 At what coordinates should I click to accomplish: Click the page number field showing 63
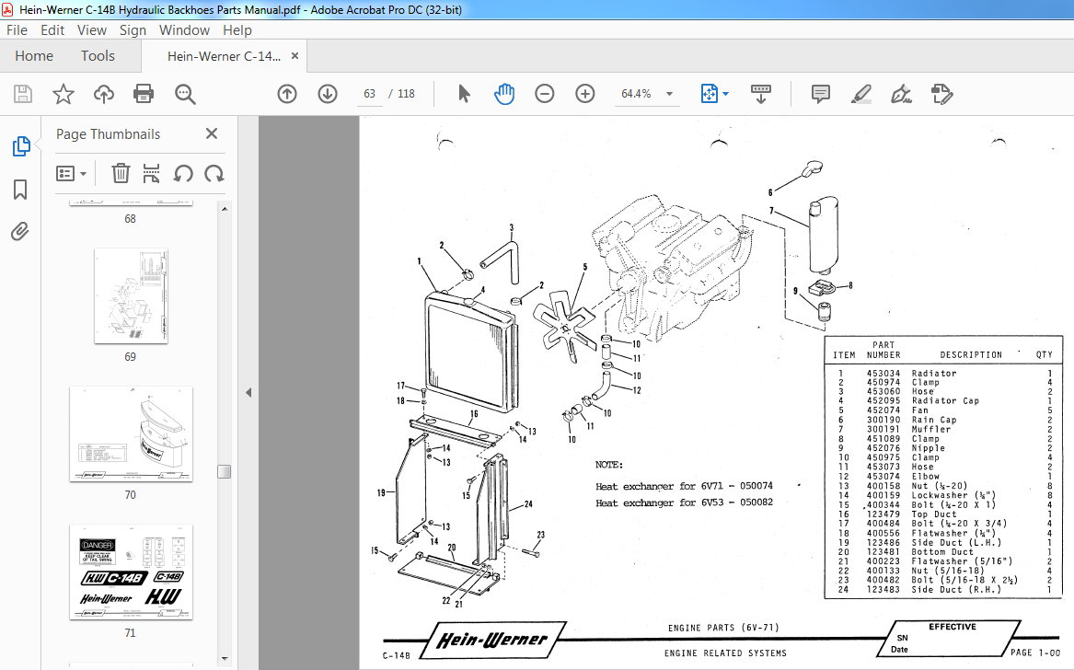(370, 94)
